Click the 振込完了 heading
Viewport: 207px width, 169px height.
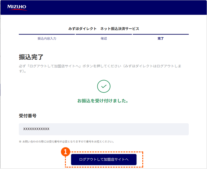(x=31, y=57)
